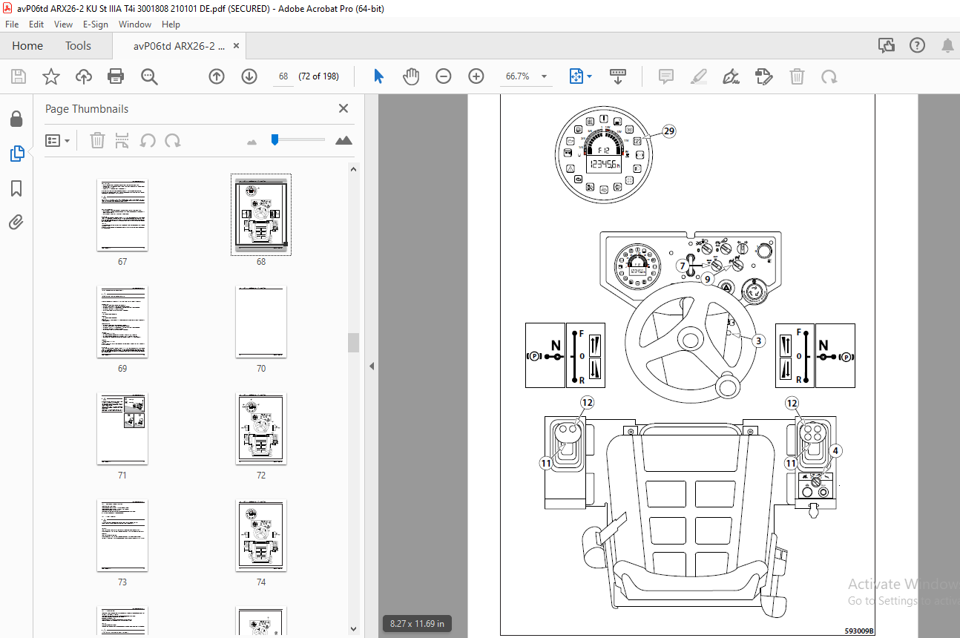Click the page number input field
Screen dimensions: 960x638
(x=283, y=76)
